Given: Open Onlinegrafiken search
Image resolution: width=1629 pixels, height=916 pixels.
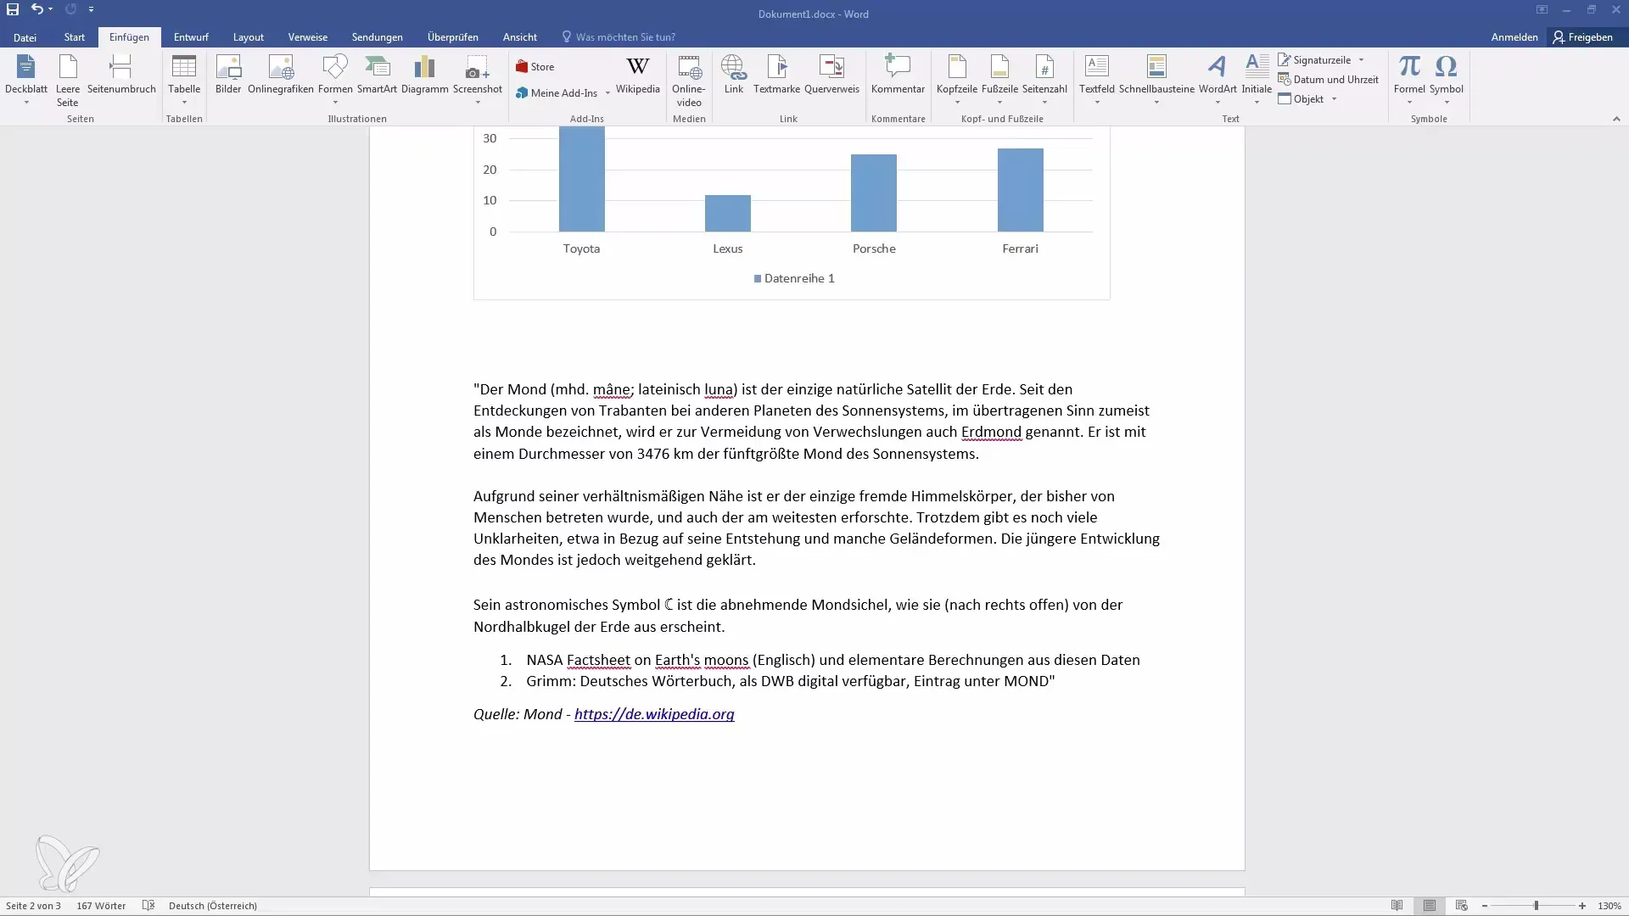Looking at the screenshot, I should (281, 75).
